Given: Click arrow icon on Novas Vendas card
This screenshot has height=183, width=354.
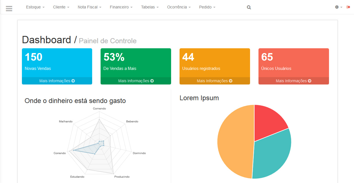Looking at the screenshot, I should [73, 81].
